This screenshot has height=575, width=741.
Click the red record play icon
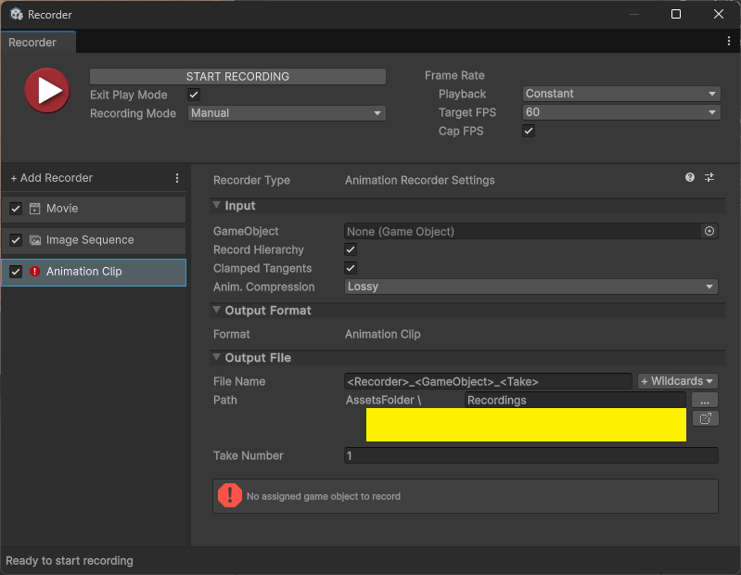(x=46, y=91)
